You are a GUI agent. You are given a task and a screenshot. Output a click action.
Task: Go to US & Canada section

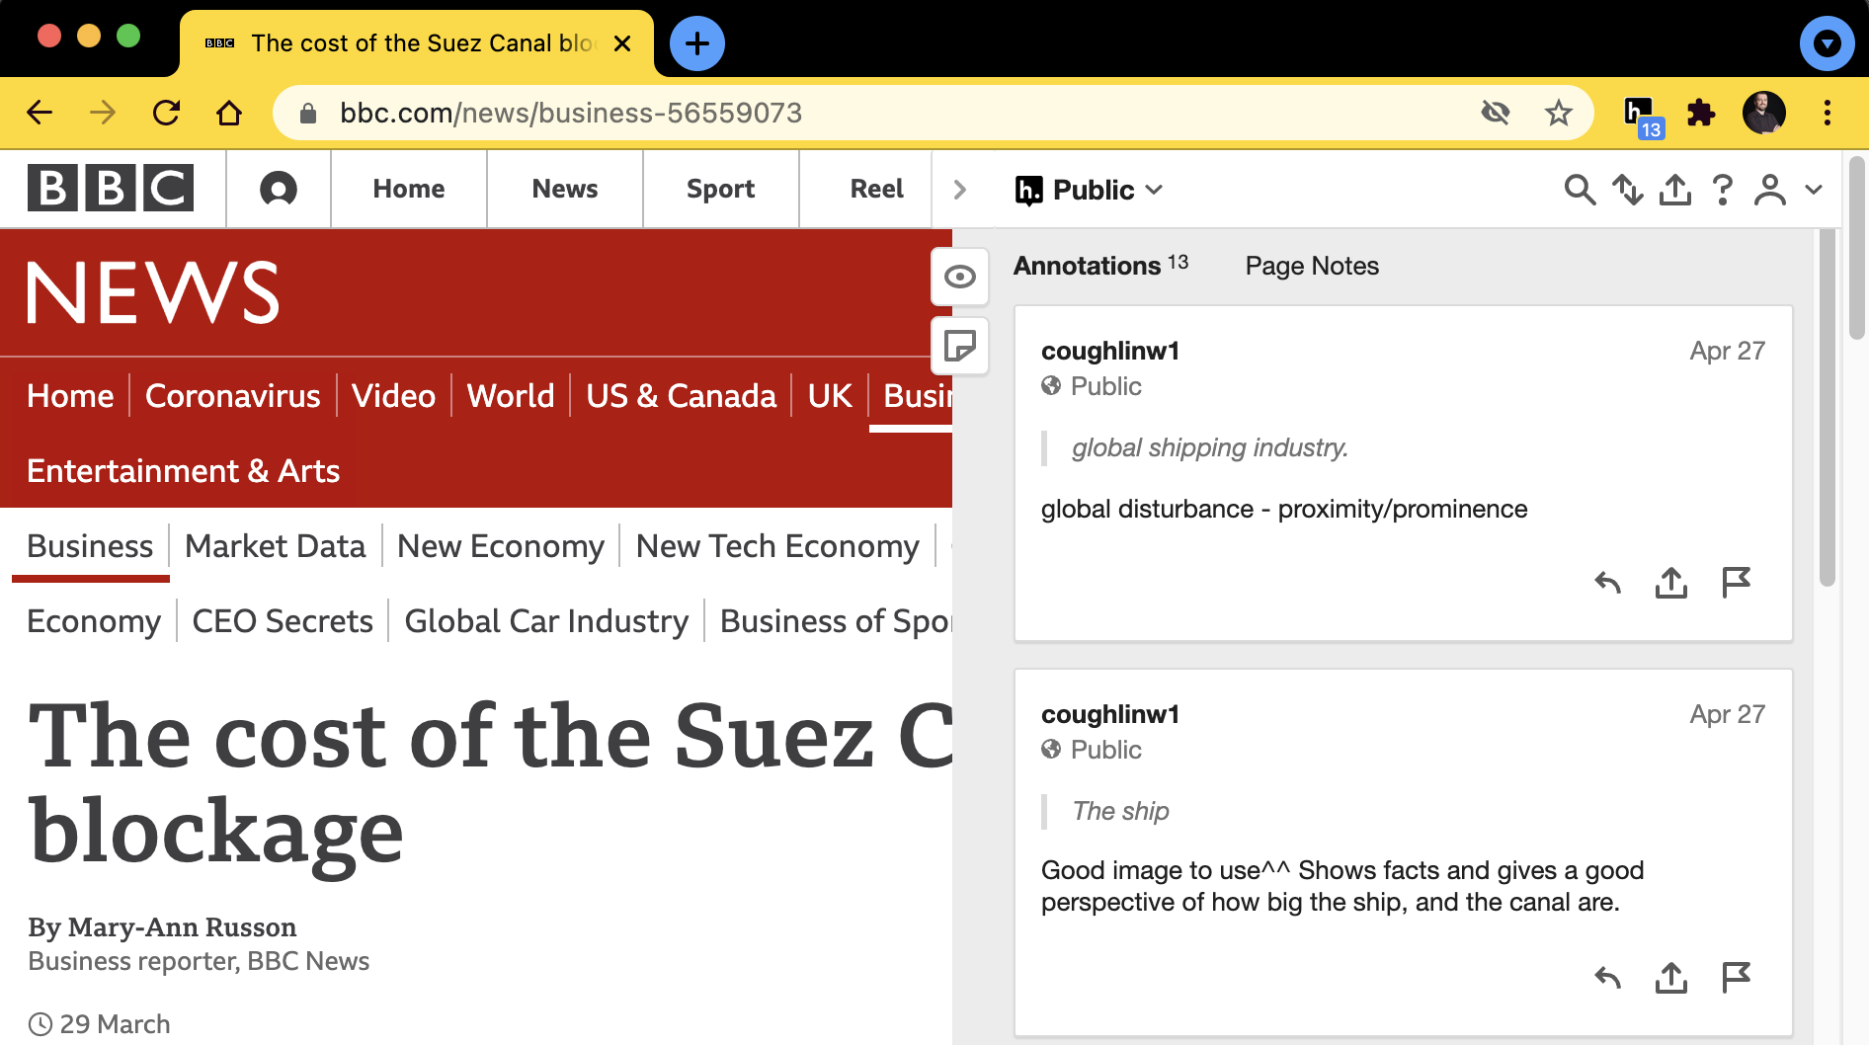pyautogui.click(x=681, y=395)
